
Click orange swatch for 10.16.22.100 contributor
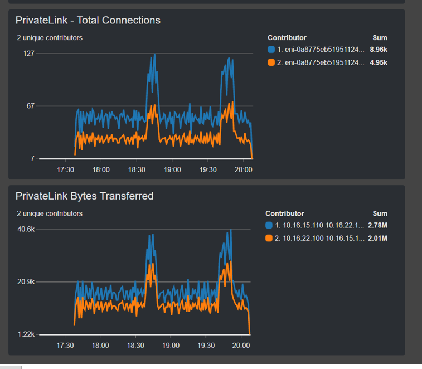pos(269,238)
